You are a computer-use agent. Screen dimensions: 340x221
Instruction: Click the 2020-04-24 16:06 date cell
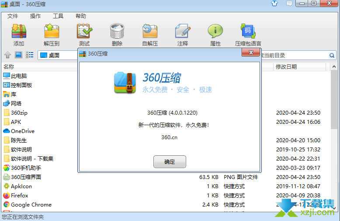[298, 122]
